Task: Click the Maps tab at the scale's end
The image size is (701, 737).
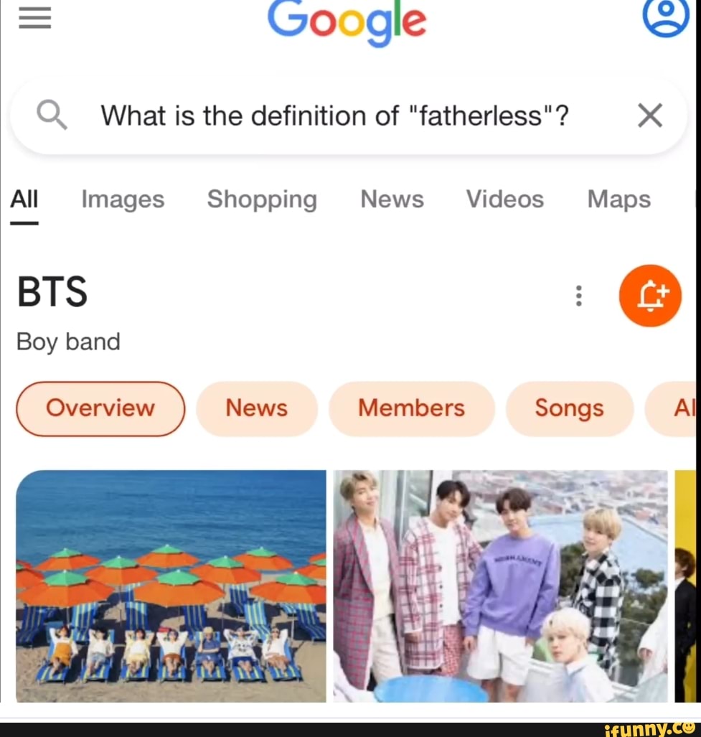Action: pyautogui.click(x=618, y=199)
